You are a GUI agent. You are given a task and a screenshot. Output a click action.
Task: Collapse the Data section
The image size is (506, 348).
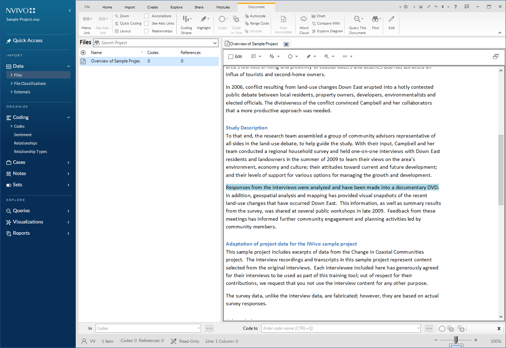click(x=69, y=66)
